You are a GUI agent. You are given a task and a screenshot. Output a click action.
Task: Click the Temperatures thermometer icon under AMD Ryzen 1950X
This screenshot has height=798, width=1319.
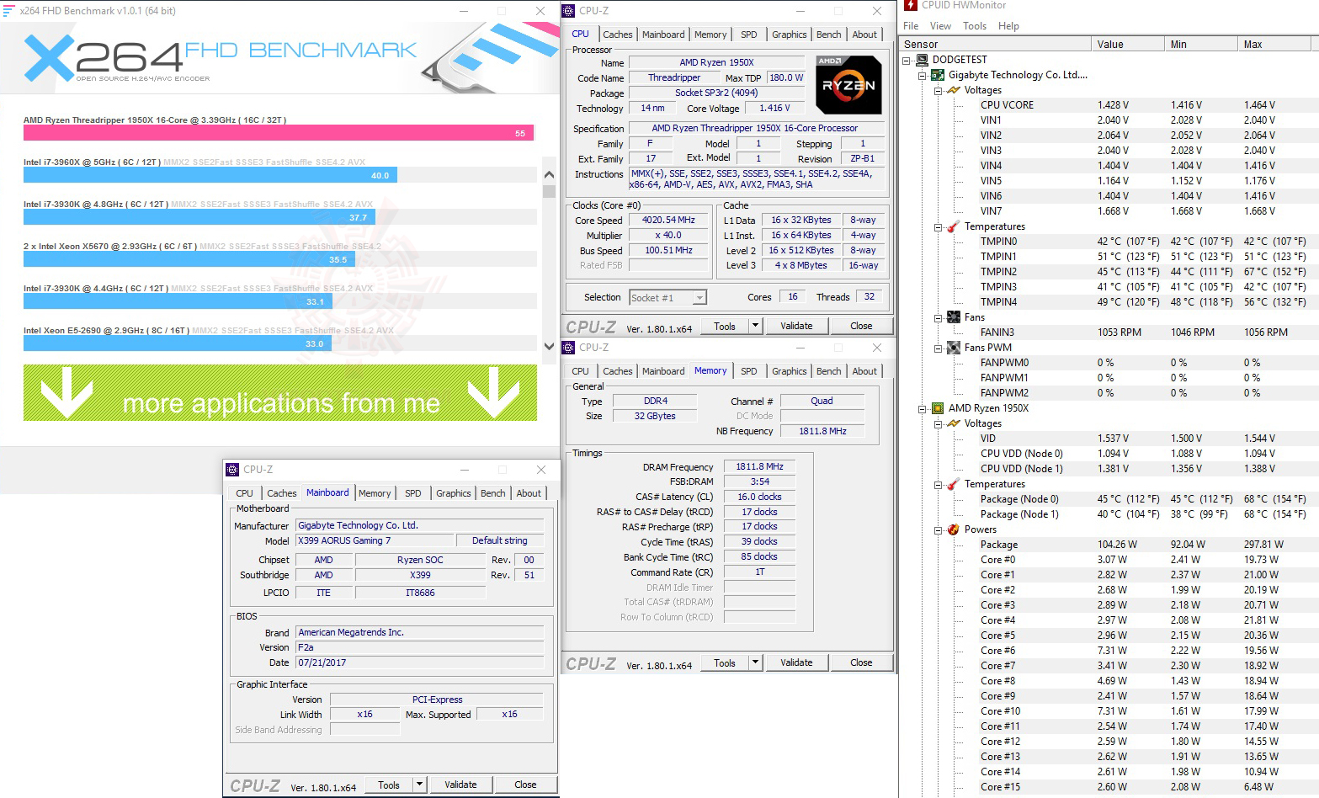pyautogui.click(x=954, y=484)
